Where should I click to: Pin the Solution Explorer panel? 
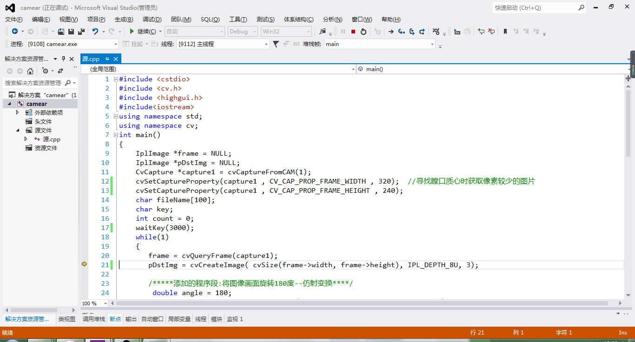click(x=64, y=59)
